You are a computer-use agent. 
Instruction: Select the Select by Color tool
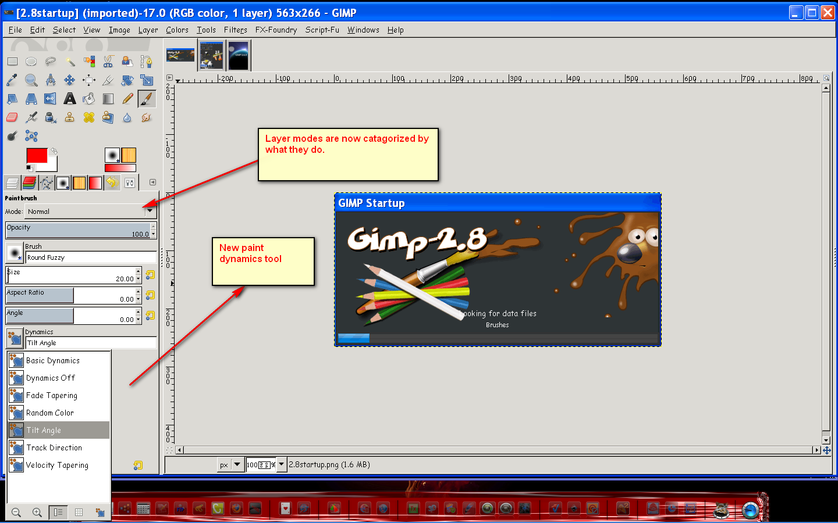coord(89,61)
